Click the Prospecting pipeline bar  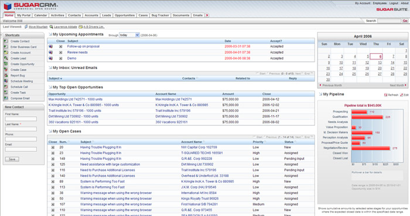coord(359,112)
